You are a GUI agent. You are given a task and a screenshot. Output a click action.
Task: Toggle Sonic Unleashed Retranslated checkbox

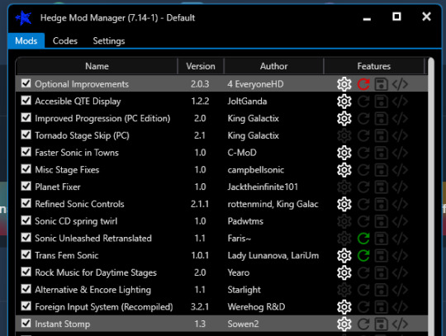[x=26, y=238]
